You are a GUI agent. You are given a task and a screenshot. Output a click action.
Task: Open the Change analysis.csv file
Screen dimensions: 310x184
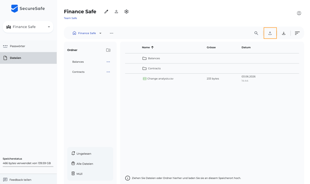click(x=161, y=79)
